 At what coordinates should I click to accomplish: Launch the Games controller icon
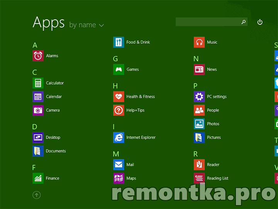(119, 69)
